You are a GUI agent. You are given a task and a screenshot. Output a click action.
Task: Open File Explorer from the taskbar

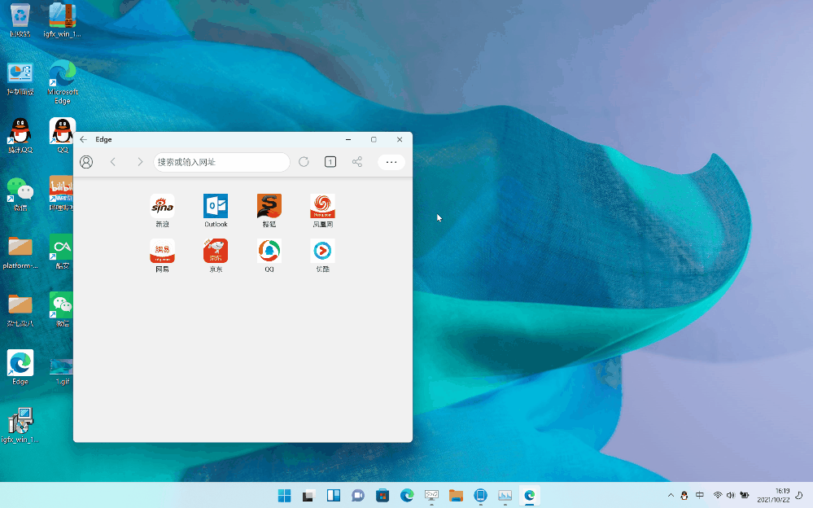coord(456,495)
